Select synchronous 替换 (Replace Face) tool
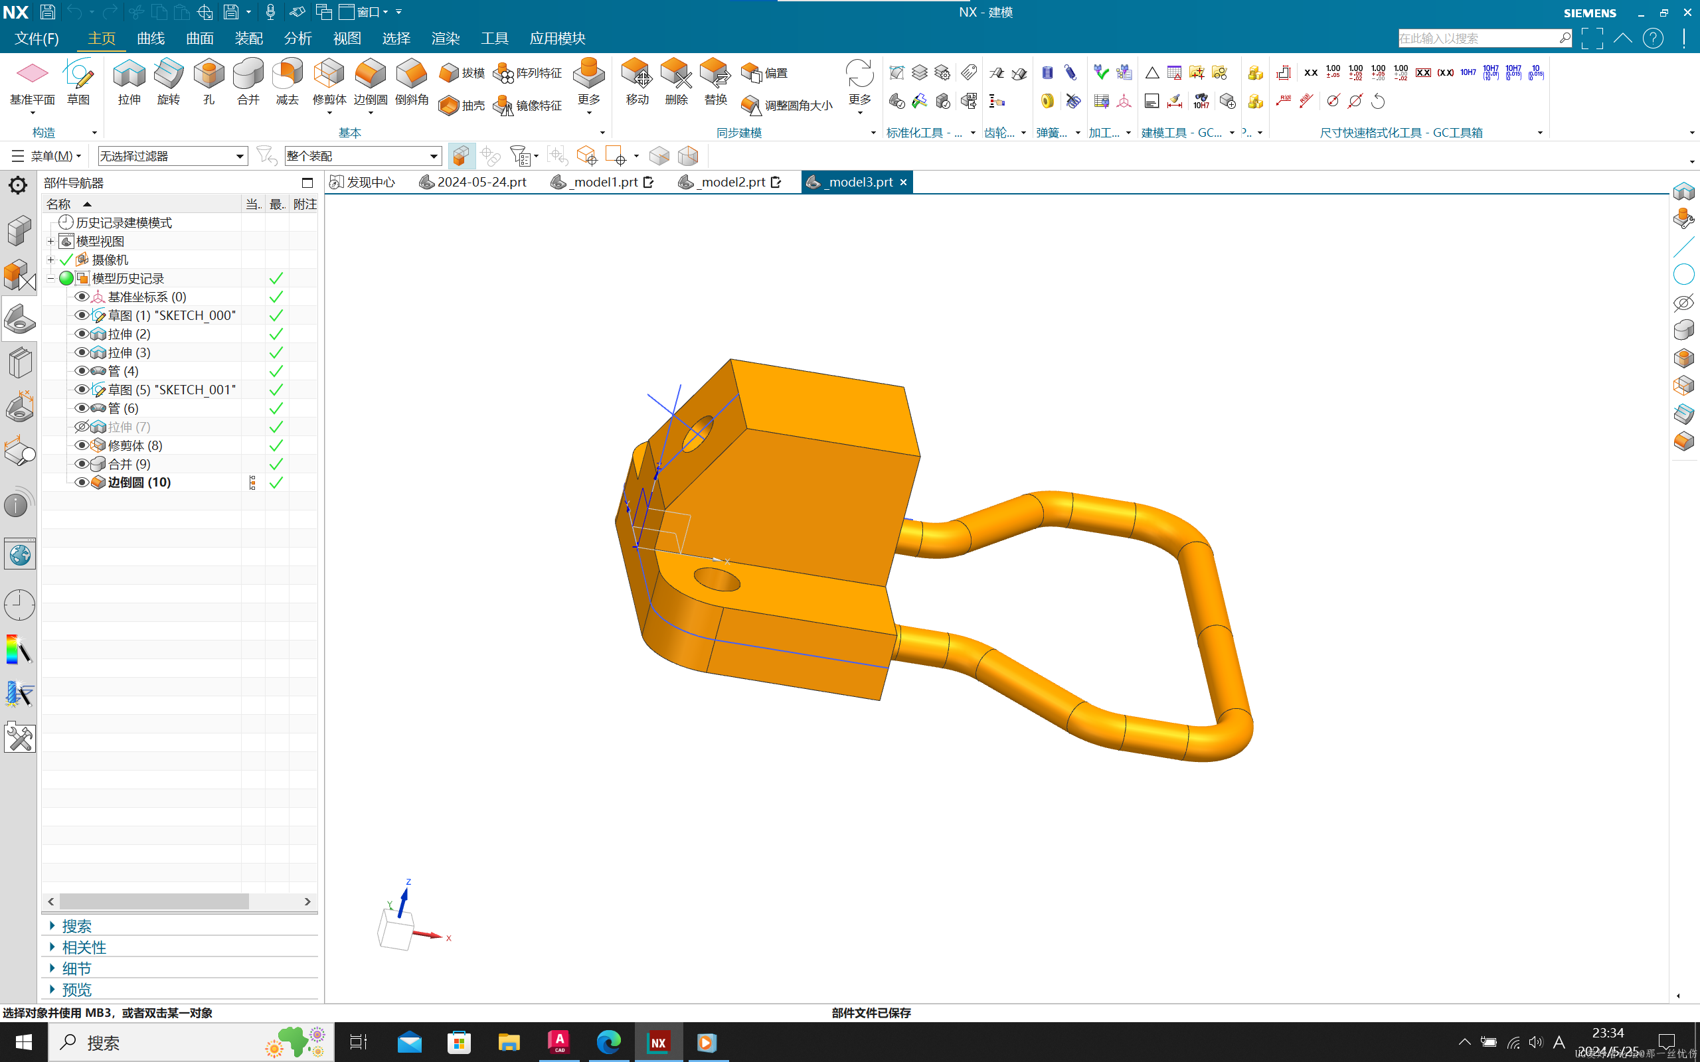This screenshot has width=1700, height=1062. point(716,82)
